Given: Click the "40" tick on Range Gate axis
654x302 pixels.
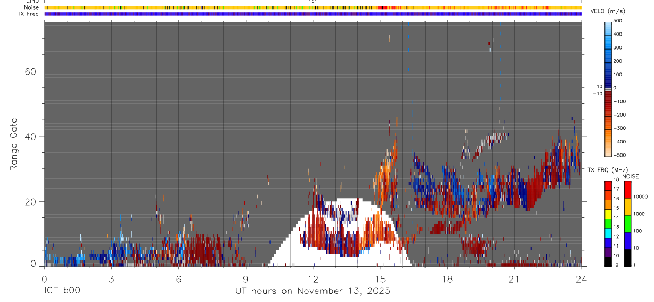Looking at the screenshot, I should point(31,136).
